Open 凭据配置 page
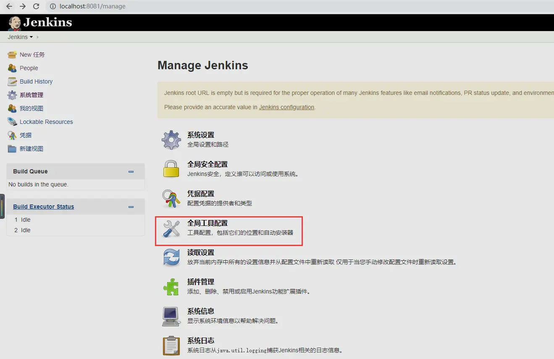Image resolution: width=554 pixels, height=359 pixels. point(201,194)
